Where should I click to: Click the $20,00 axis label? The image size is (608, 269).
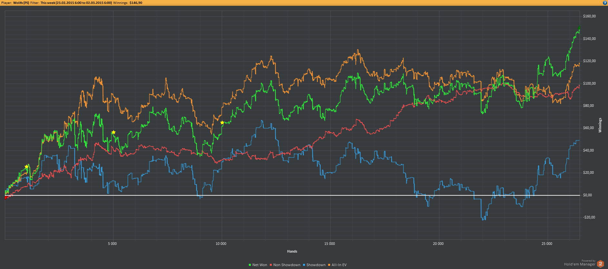(x=588, y=172)
